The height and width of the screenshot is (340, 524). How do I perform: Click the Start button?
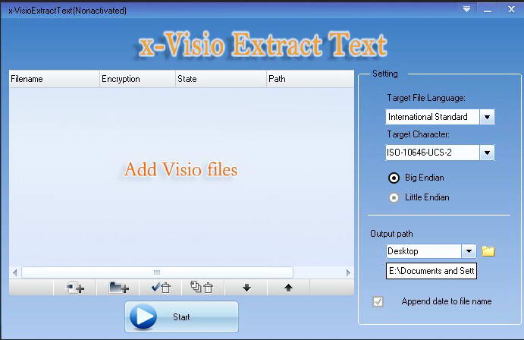click(181, 316)
